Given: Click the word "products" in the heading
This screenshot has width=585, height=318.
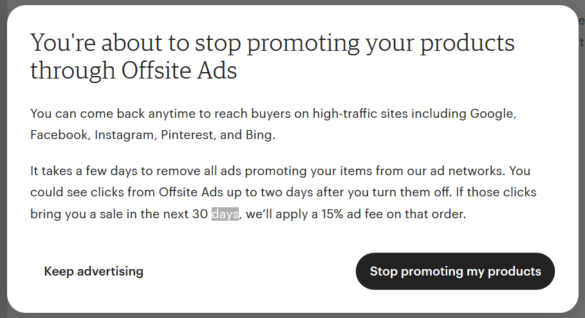Looking at the screenshot, I should click(467, 43).
